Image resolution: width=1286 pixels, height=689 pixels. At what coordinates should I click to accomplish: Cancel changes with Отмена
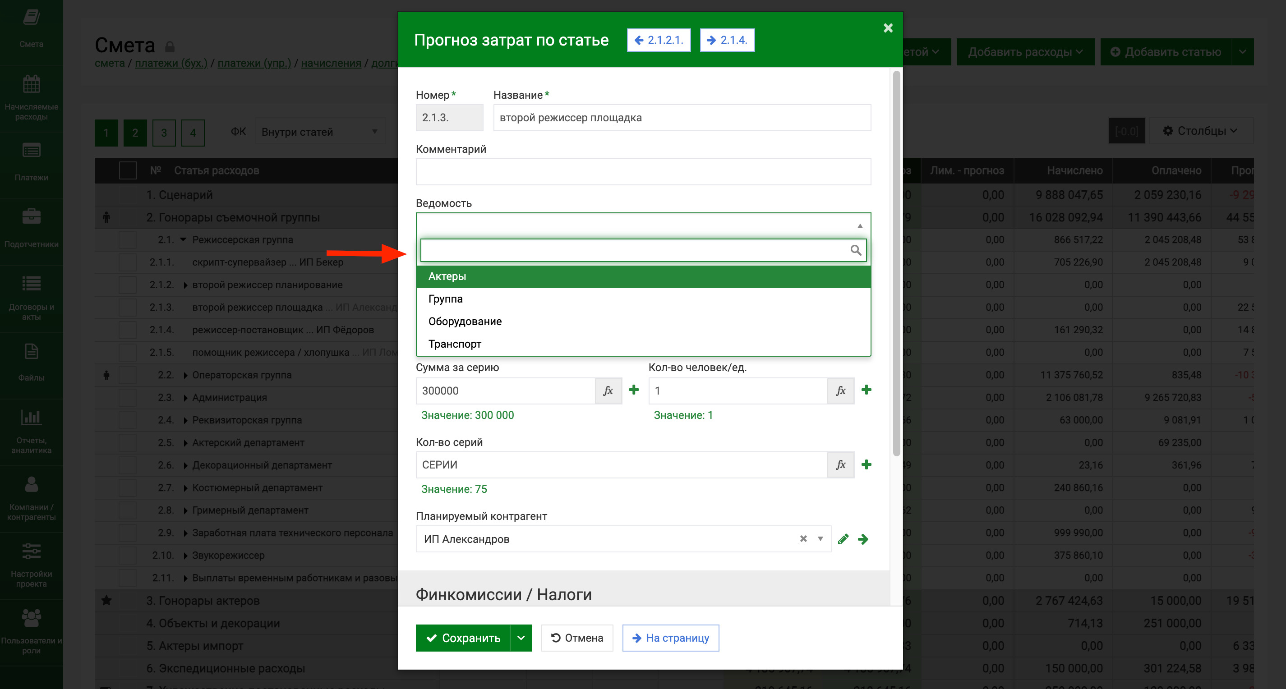[577, 638]
